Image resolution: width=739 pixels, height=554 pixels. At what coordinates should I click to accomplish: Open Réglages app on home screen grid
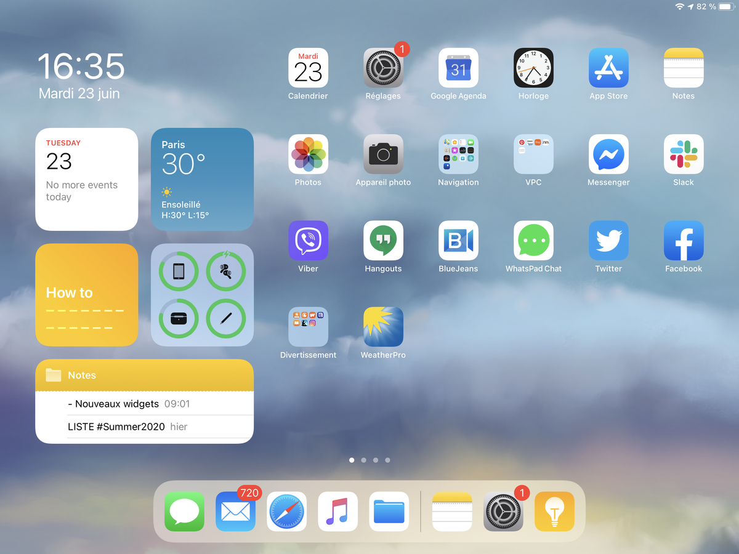tap(383, 68)
